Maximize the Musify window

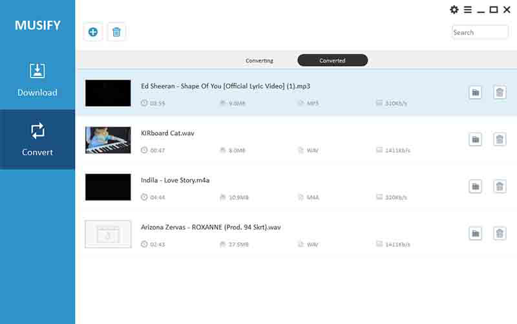[494, 10]
